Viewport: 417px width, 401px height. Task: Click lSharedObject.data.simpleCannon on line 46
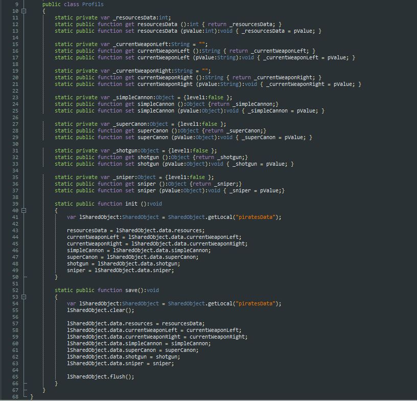[160, 251]
